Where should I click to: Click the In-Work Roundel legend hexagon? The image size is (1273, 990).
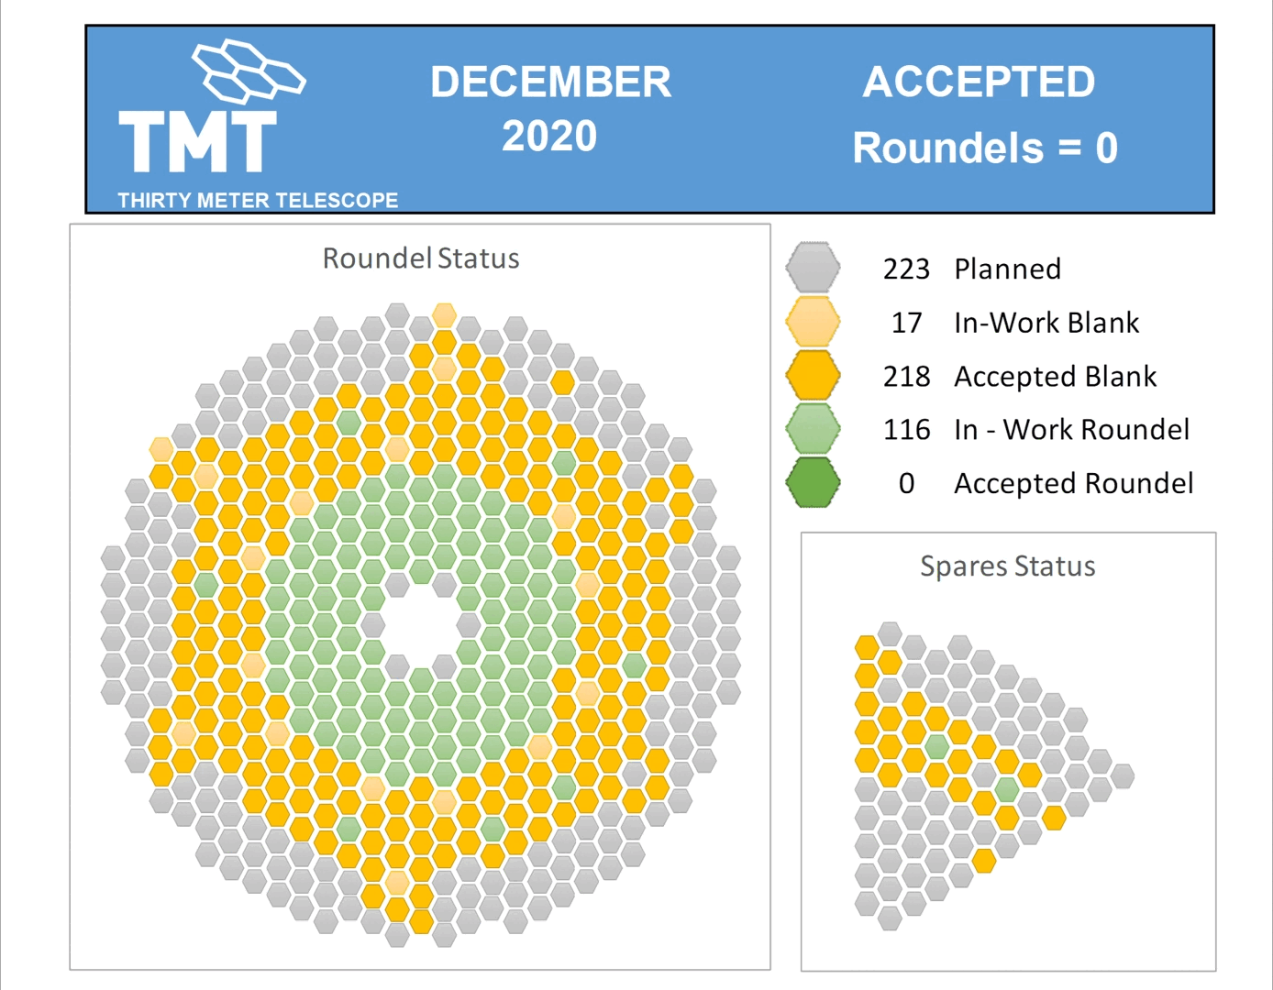pyautogui.click(x=813, y=429)
